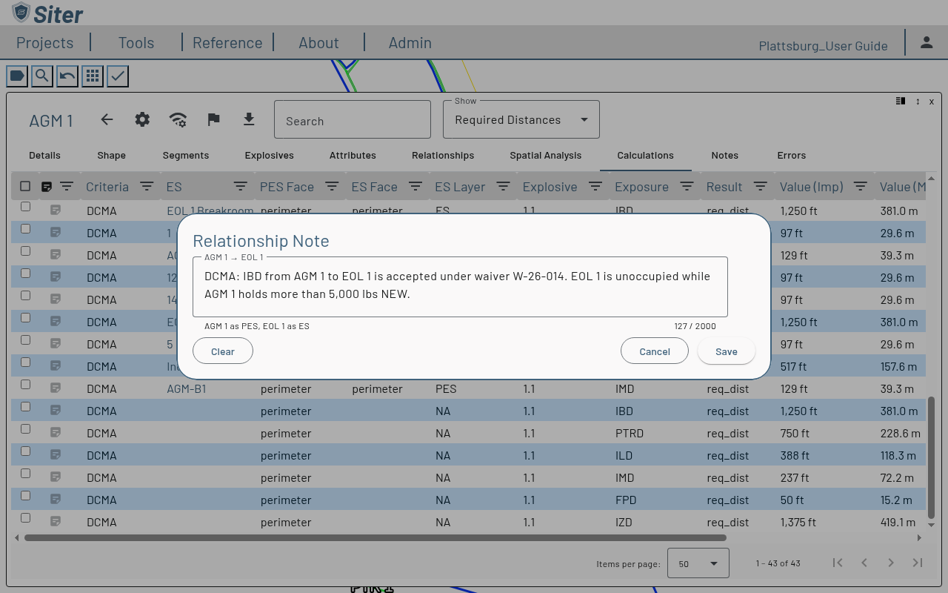
Task: Open the Result column filter menu
Action: coord(760,187)
